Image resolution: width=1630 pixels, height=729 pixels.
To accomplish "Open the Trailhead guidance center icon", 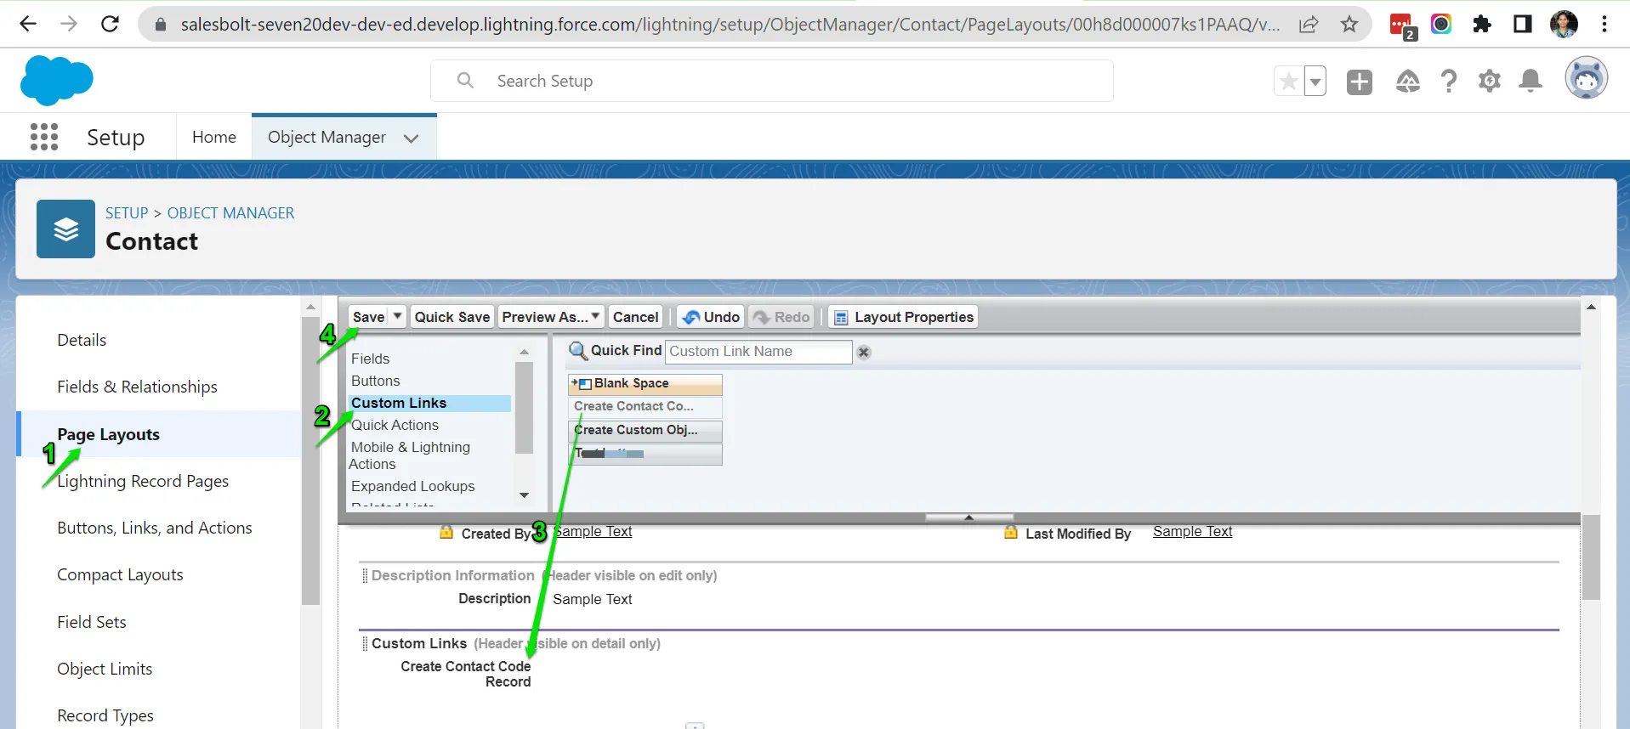I will (x=1408, y=82).
